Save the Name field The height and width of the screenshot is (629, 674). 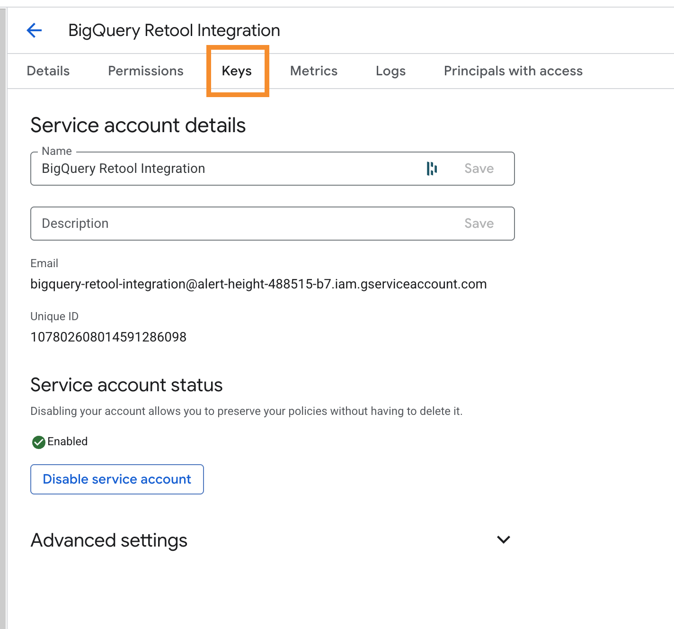tap(479, 169)
